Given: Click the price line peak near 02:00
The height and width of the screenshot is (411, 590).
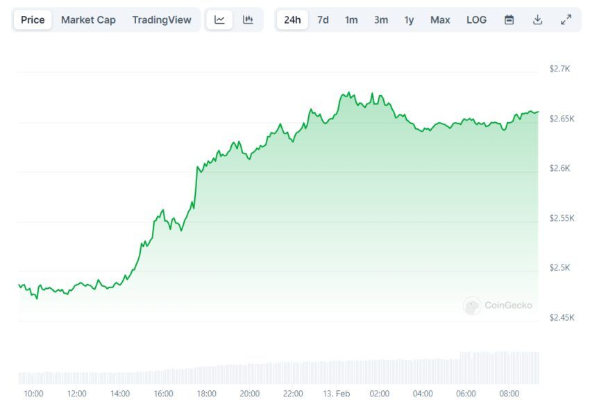Looking at the screenshot, I should [373, 94].
